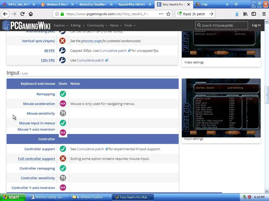
Task: Click the 120+ FPS wrench state icon
Action: click(x=62, y=60)
